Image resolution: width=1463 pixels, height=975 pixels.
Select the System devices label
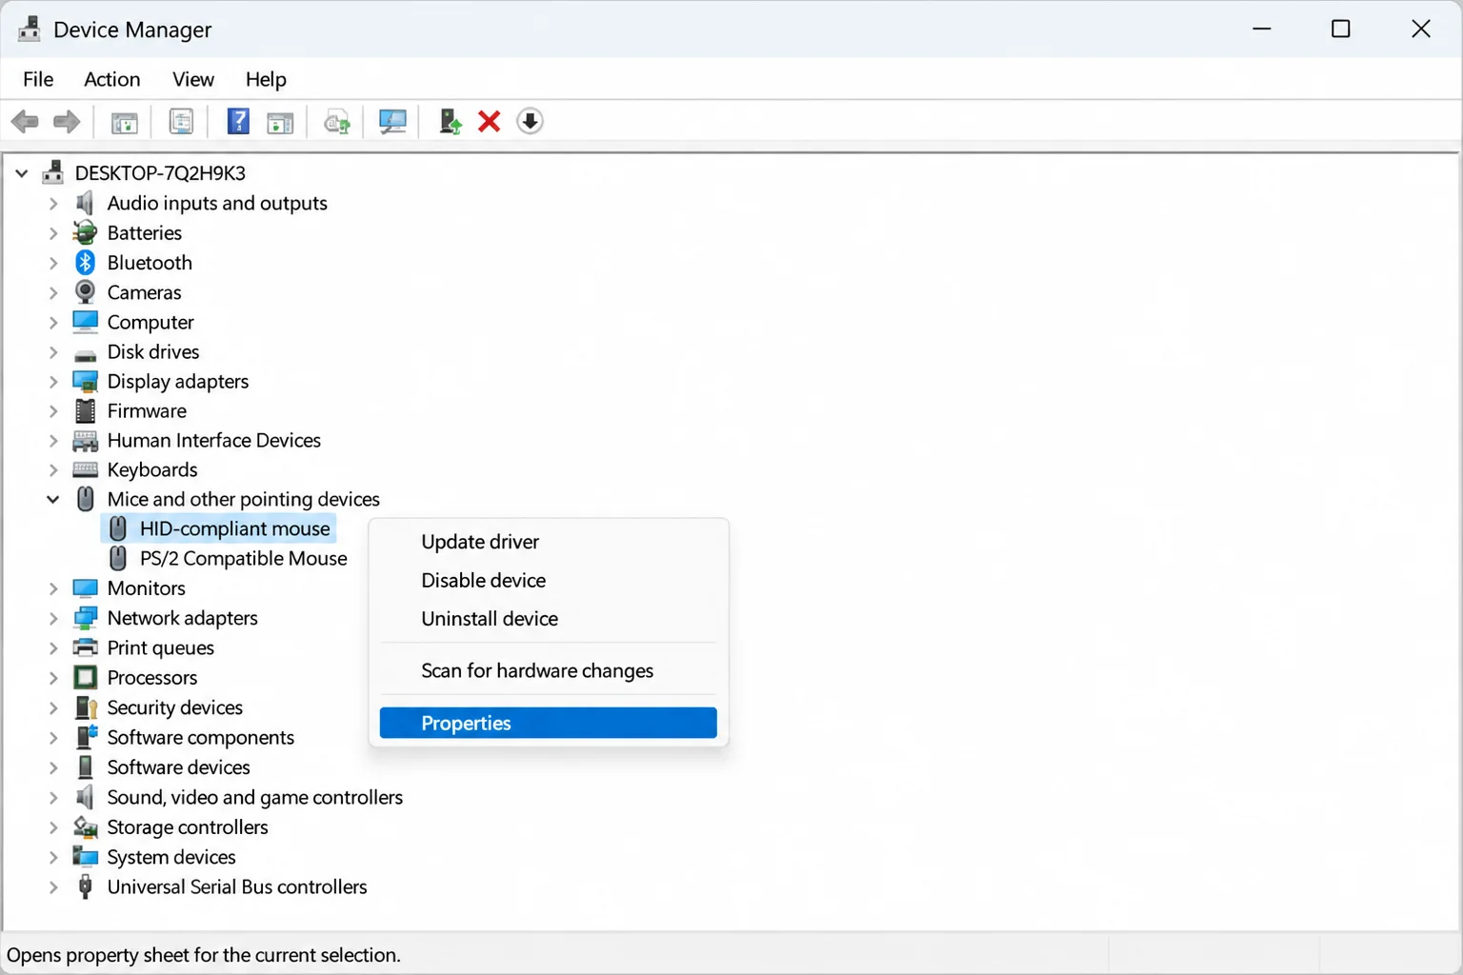[x=170, y=858]
